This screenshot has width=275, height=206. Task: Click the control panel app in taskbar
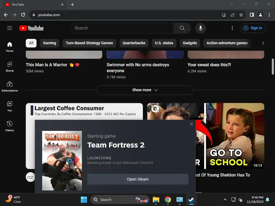(x=180, y=200)
